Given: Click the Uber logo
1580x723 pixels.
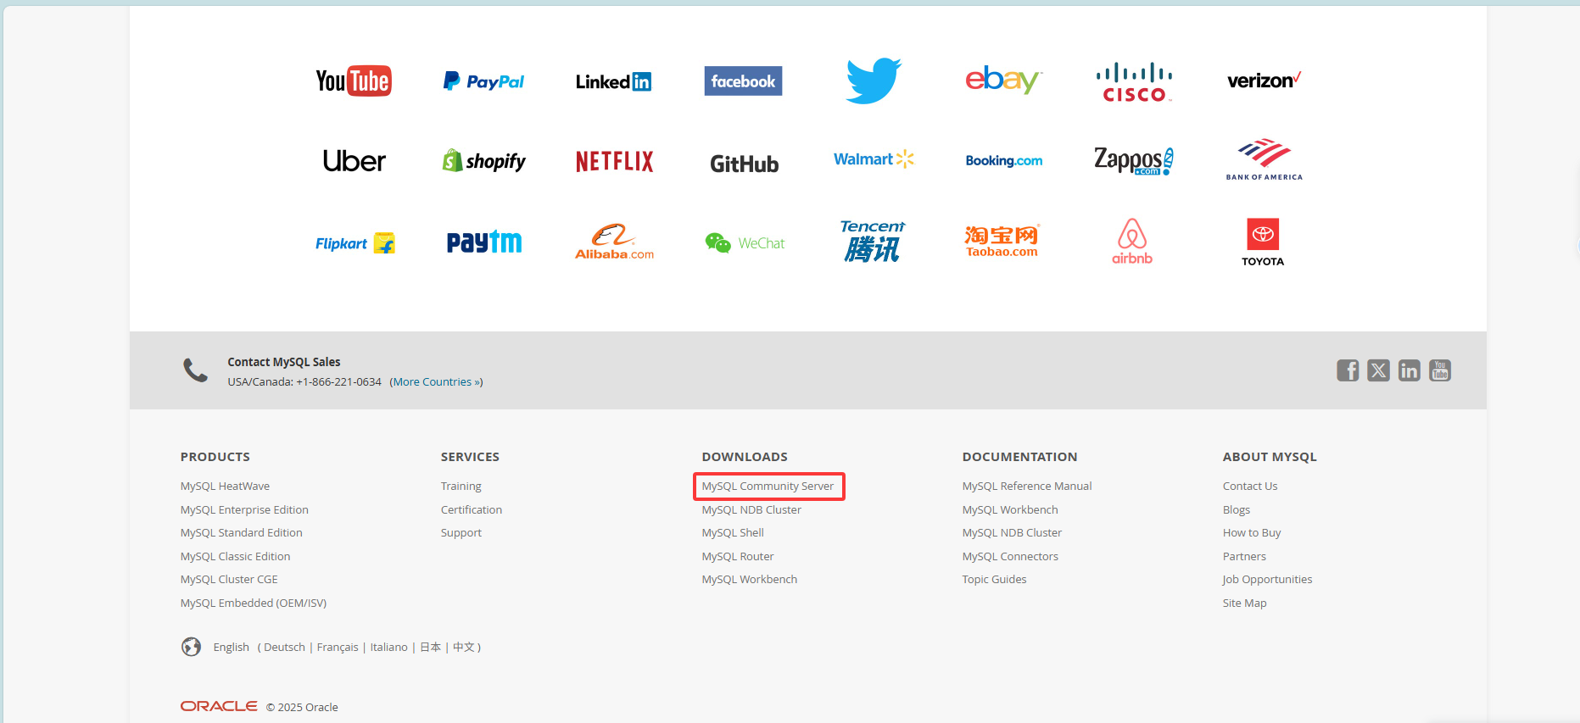Looking at the screenshot, I should tap(354, 161).
